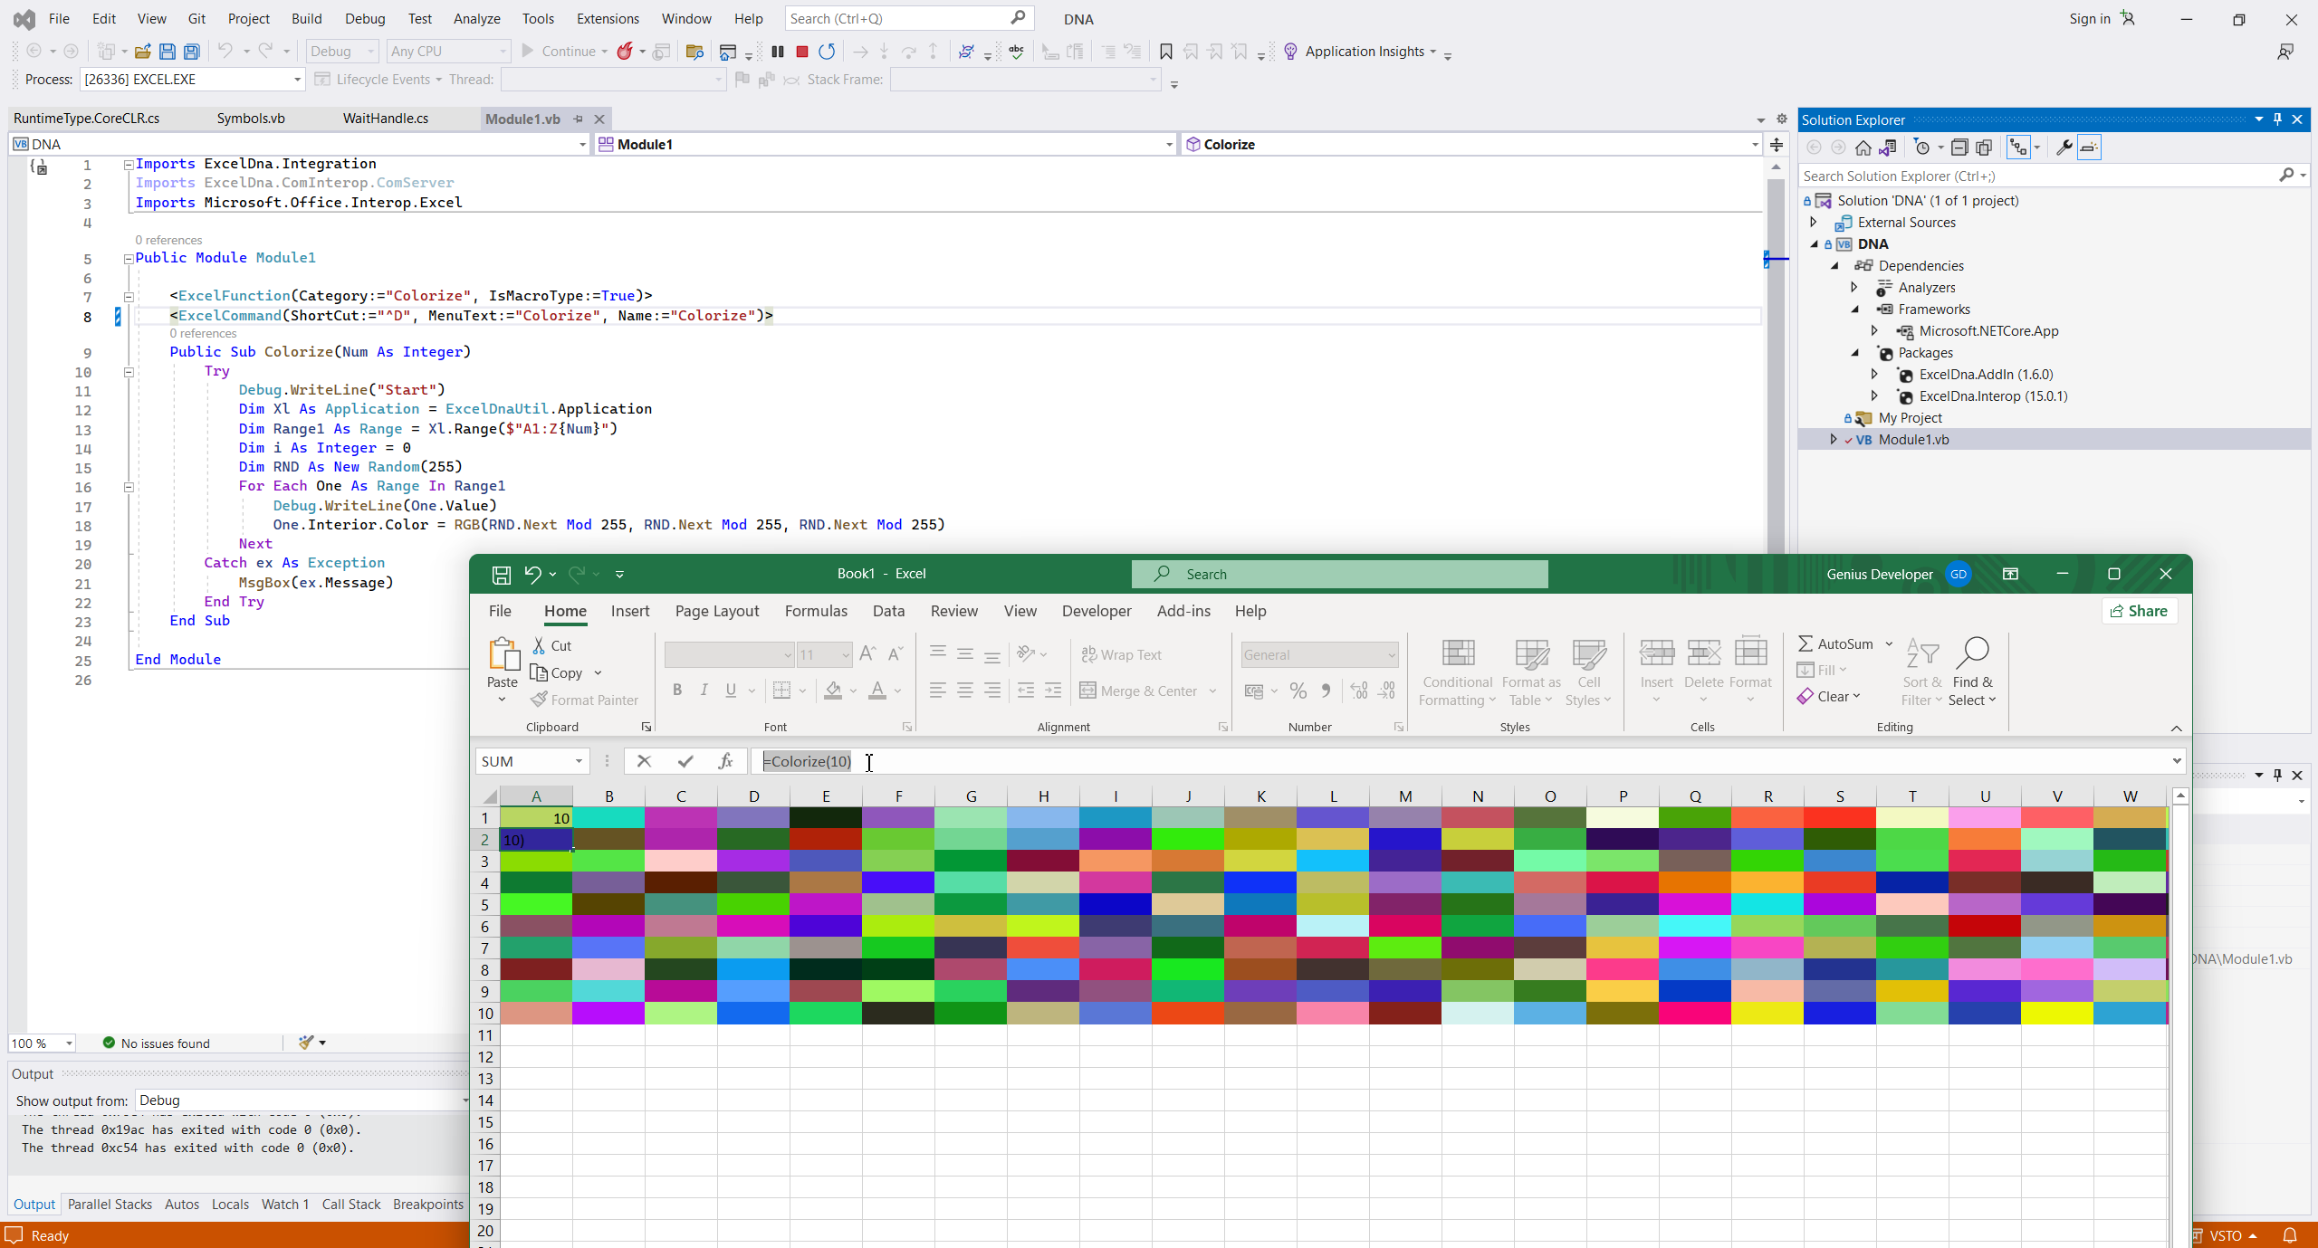Image resolution: width=2318 pixels, height=1248 pixels.
Task: Pause execution with Break All icon
Action: tap(777, 52)
